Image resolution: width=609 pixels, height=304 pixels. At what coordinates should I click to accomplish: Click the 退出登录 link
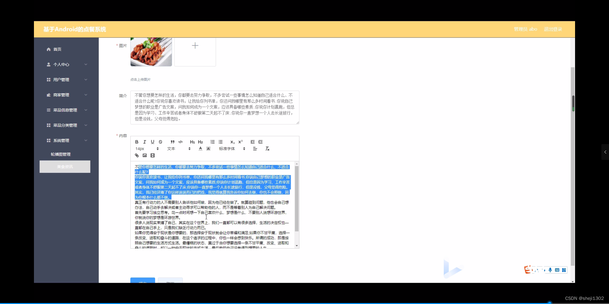tap(553, 29)
